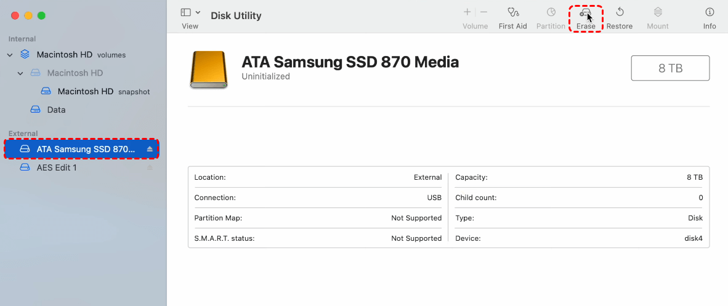This screenshot has height=306, width=728.
Task: Run First Aid on the disk
Action: (x=512, y=12)
